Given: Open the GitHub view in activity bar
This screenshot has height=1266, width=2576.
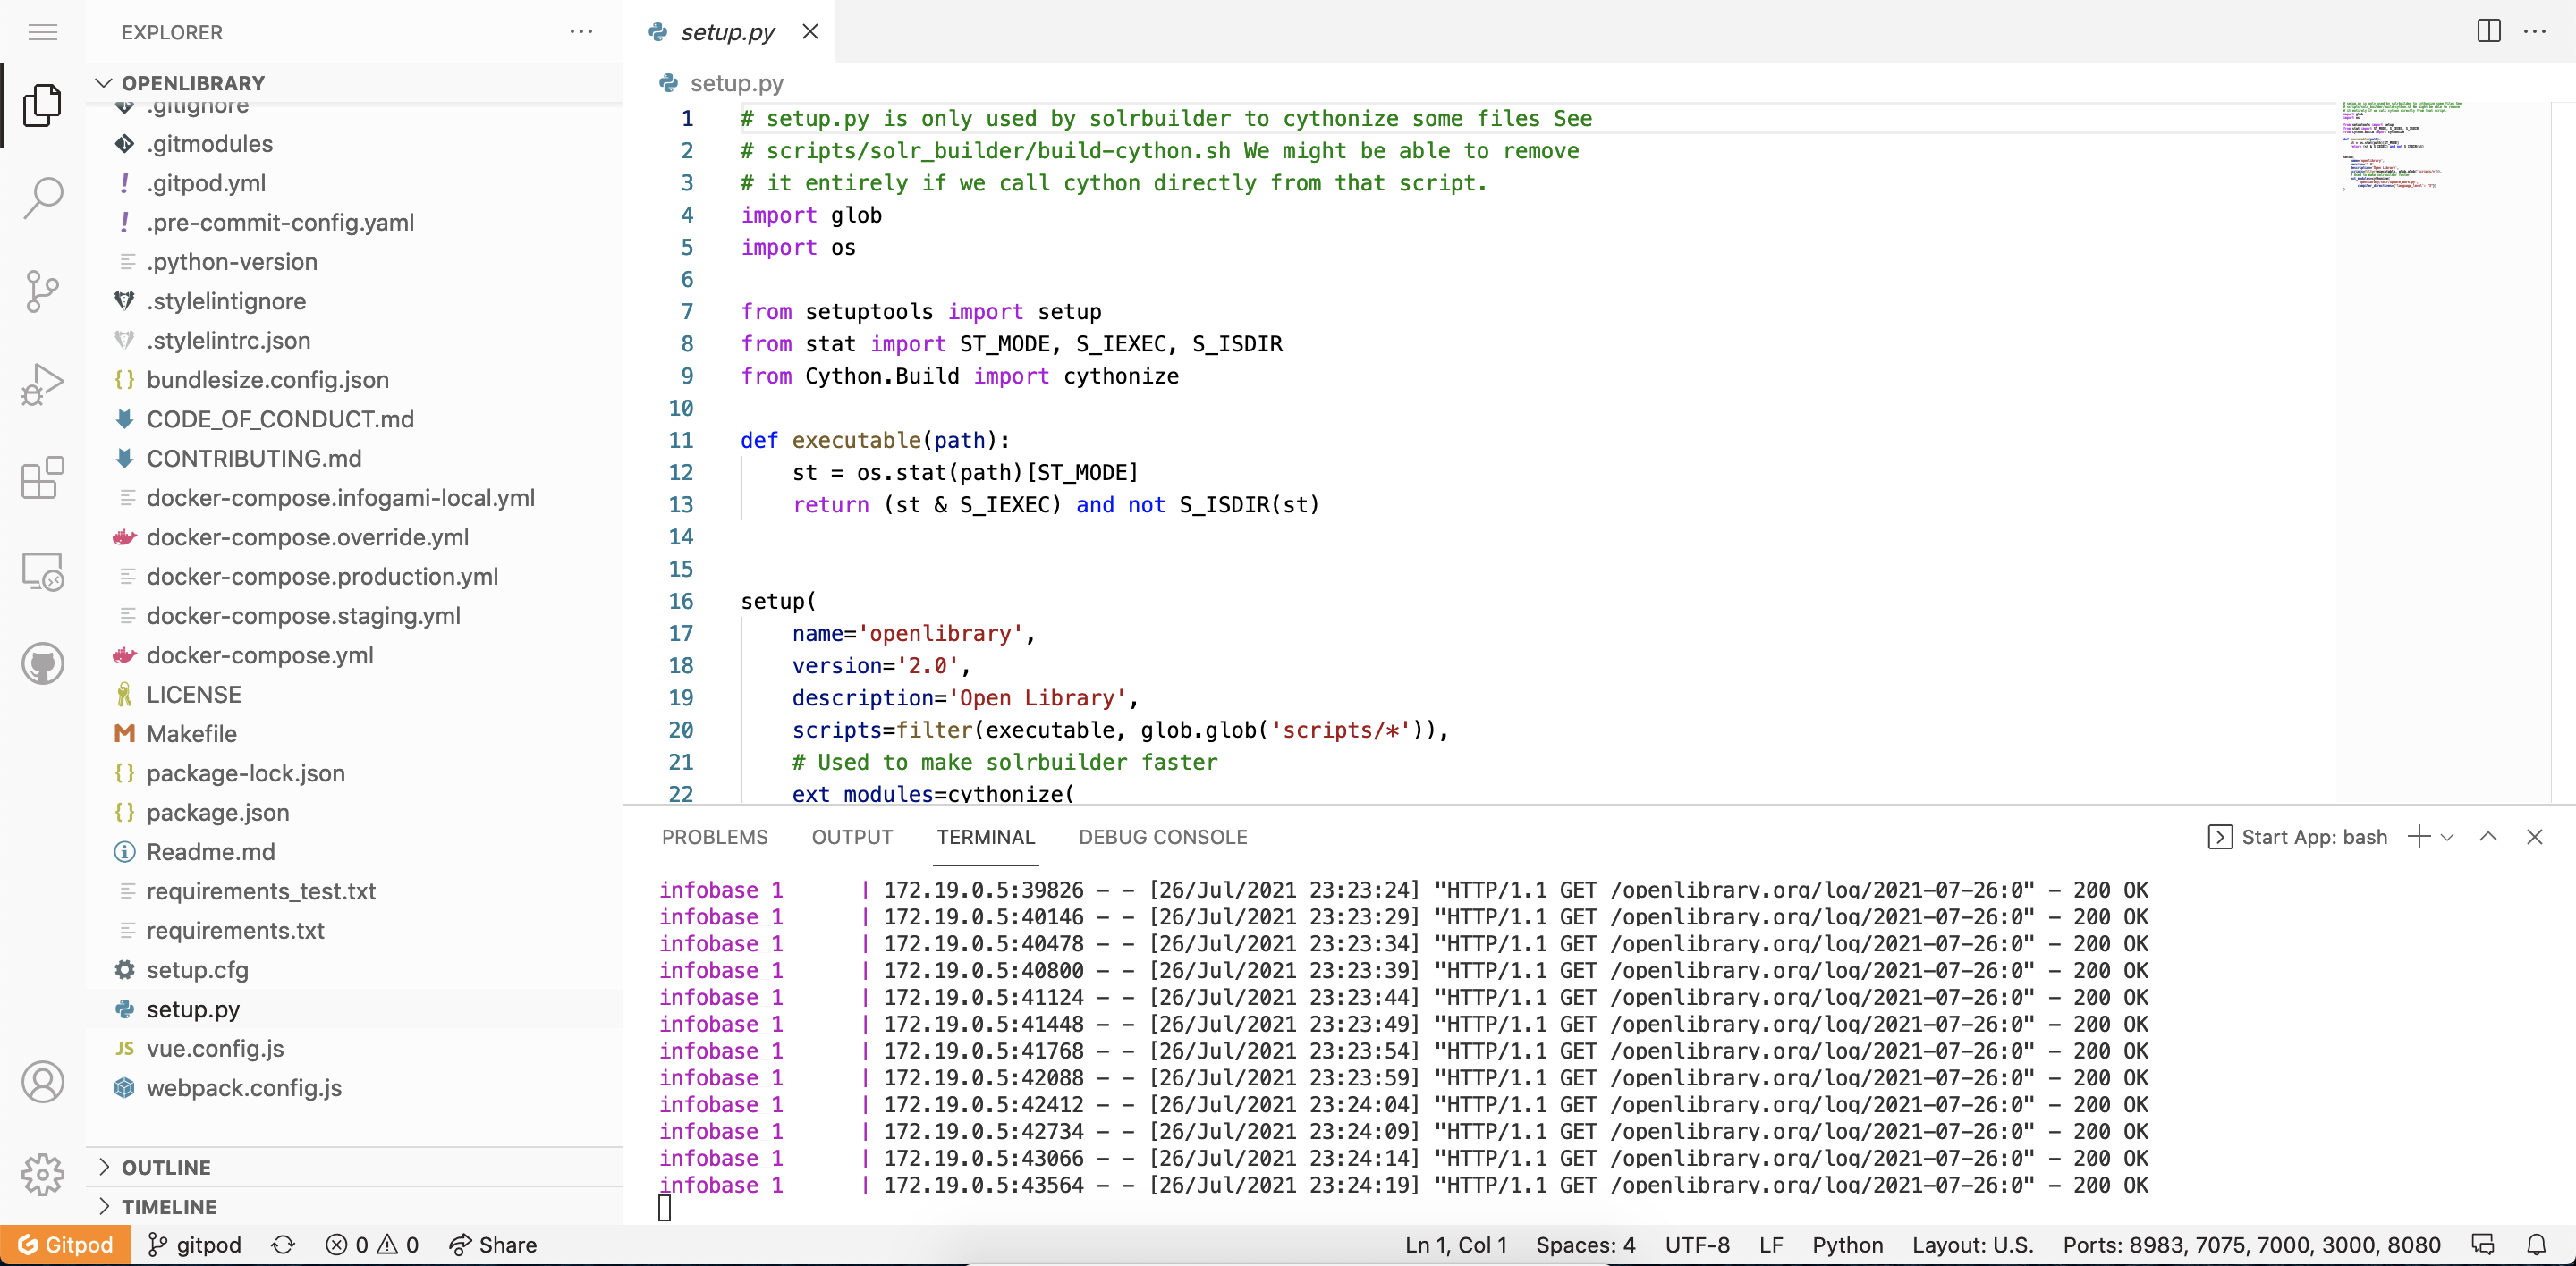Looking at the screenshot, I should [42, 663].
